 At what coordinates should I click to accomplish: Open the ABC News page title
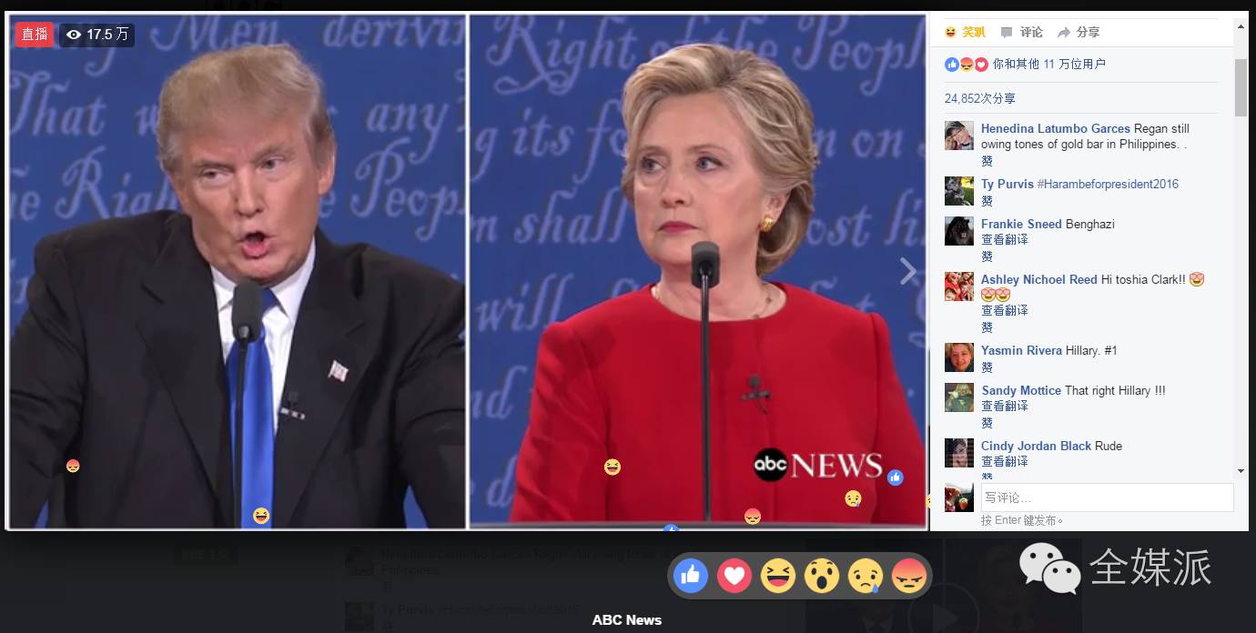627,620
